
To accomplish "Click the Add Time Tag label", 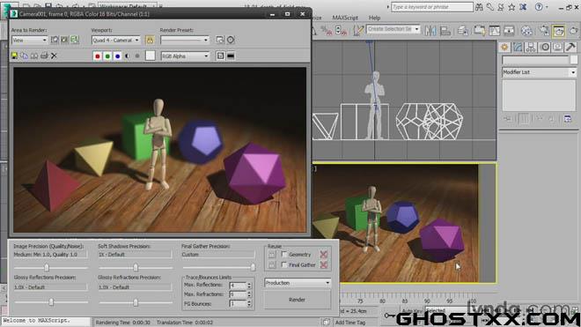I will tap(350, 323).
